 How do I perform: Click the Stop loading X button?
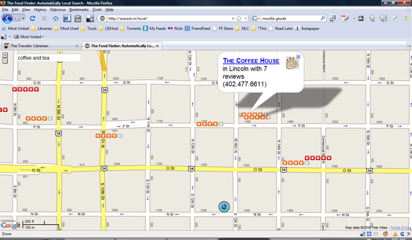point(44,19)
